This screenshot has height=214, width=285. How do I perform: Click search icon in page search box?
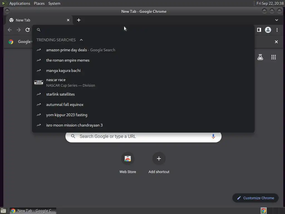[x=73, y=136]
